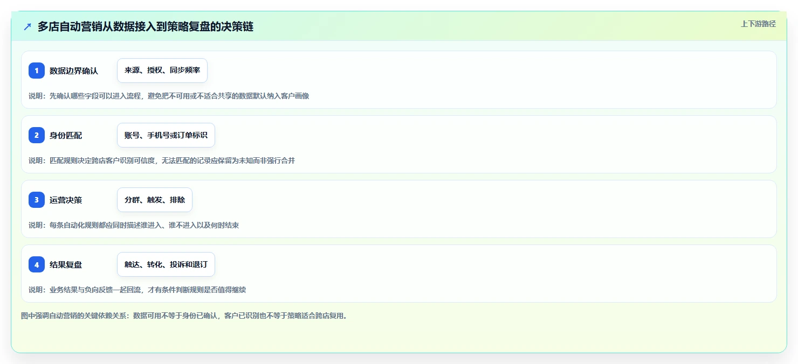Click the 上下游路径 label in header
The width and height of the screenshot is (798, 364).
point(758,24)
